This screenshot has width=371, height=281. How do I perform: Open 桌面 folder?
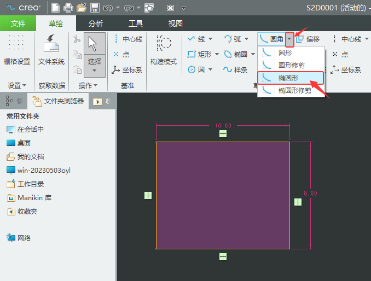click(x=19, y=143)
